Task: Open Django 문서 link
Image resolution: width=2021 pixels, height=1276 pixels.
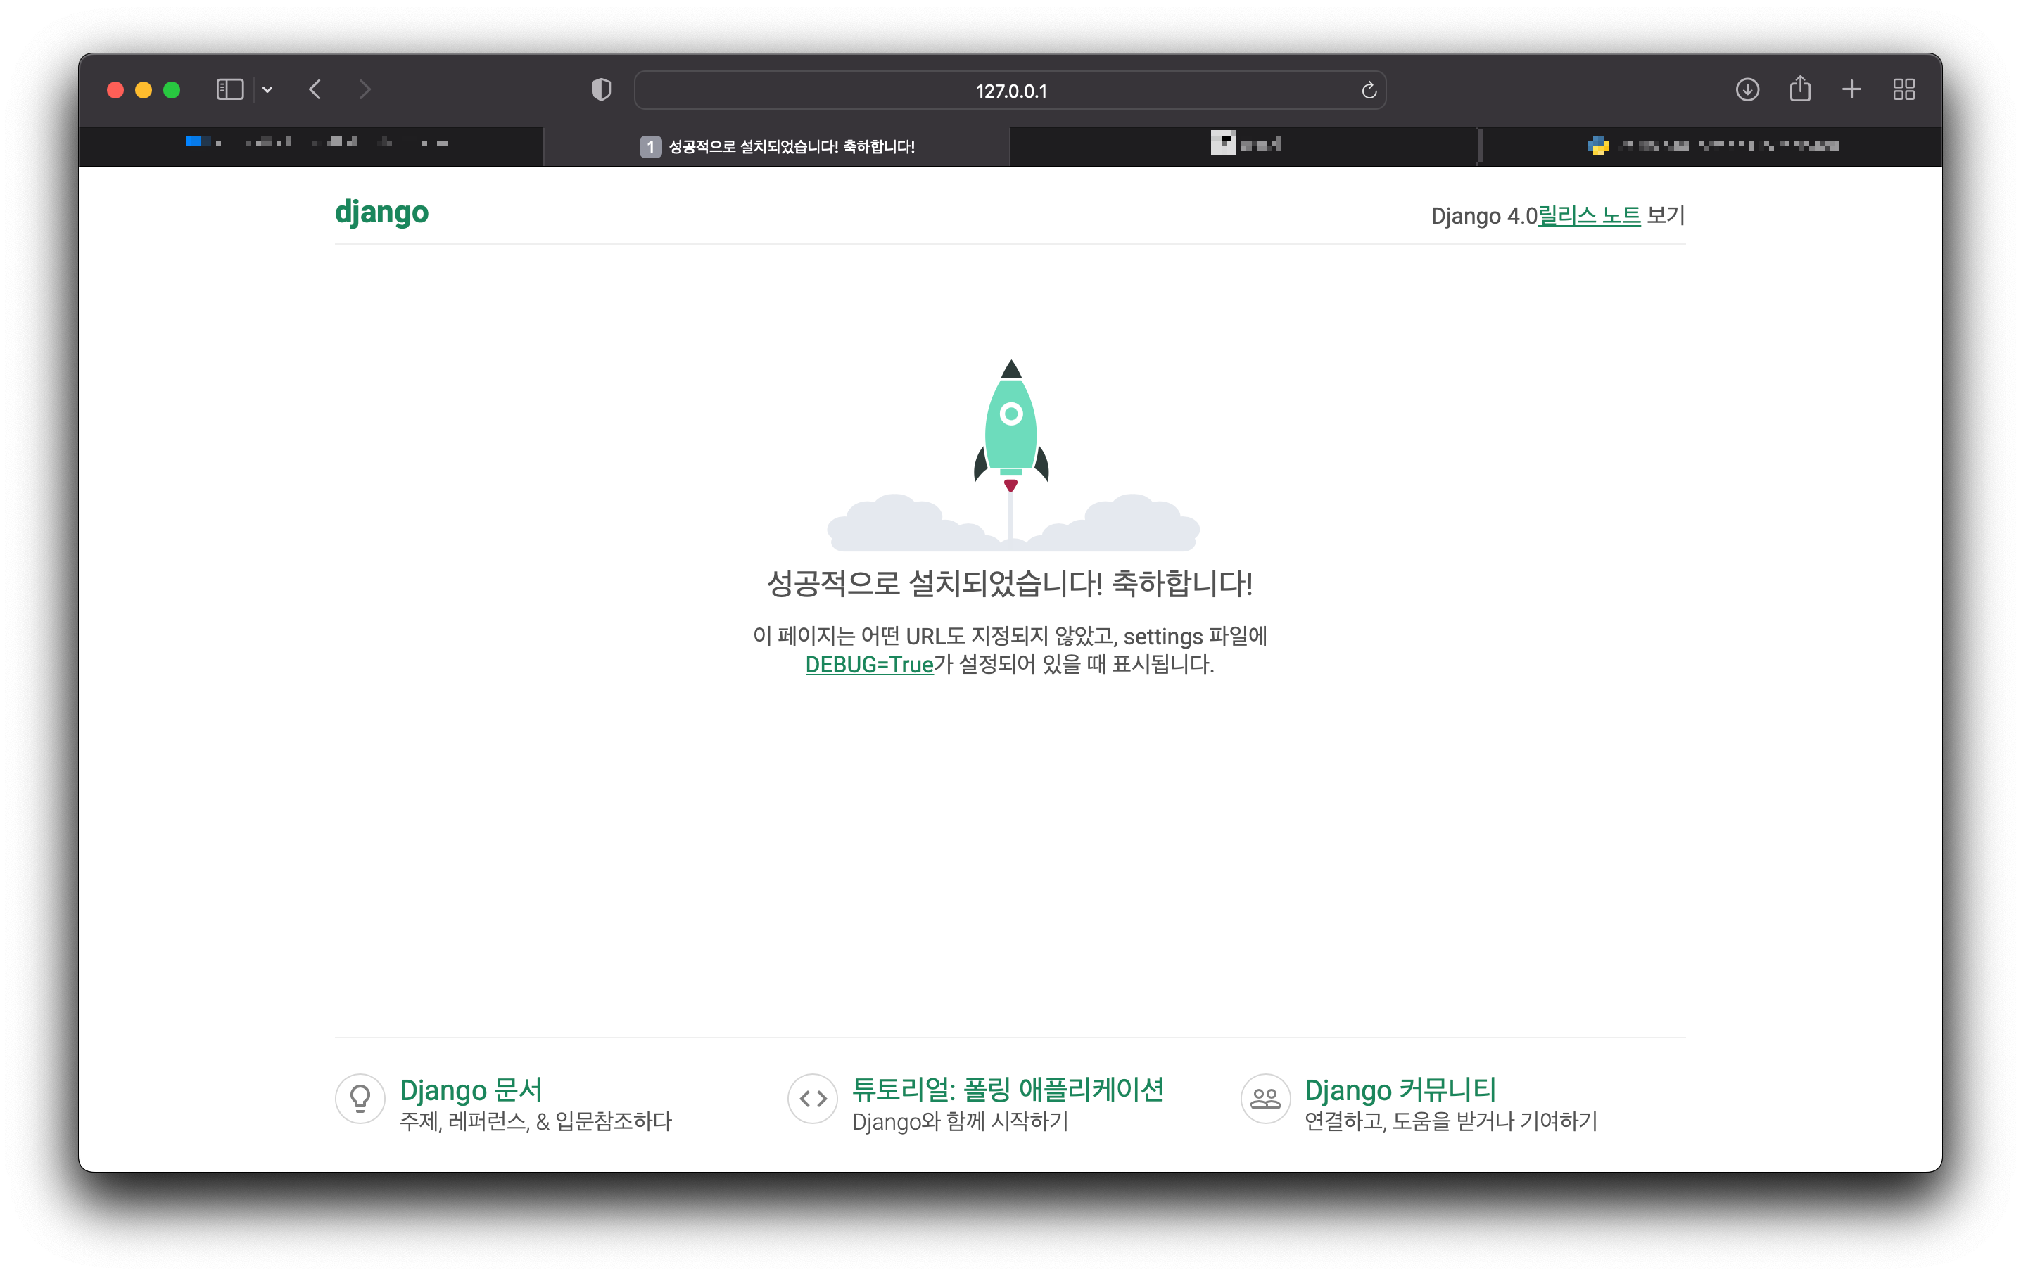Action: tap(471, 1090)
